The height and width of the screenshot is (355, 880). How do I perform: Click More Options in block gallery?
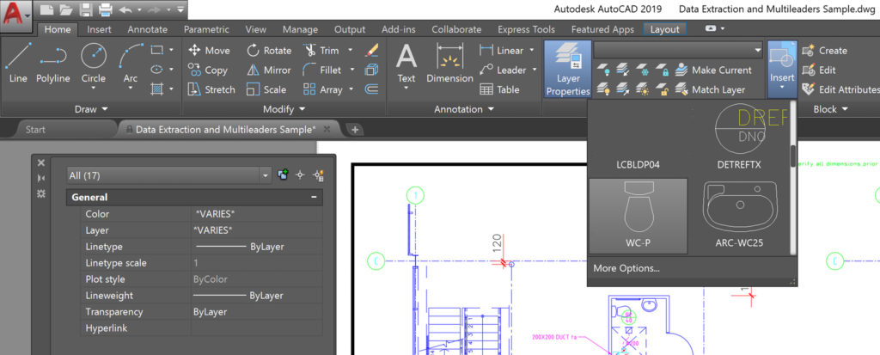[x=626, y=268]
